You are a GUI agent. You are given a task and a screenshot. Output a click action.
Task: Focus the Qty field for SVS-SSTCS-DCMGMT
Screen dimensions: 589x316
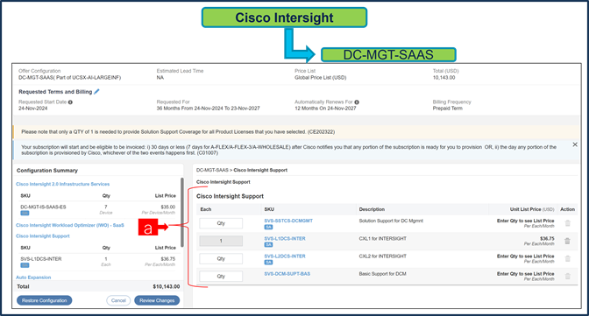221,223
